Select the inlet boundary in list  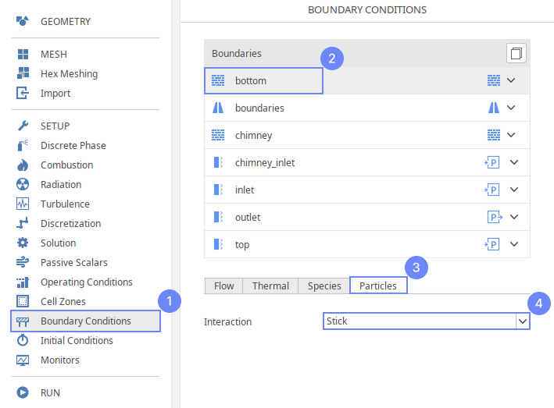(x=245, y=190)
